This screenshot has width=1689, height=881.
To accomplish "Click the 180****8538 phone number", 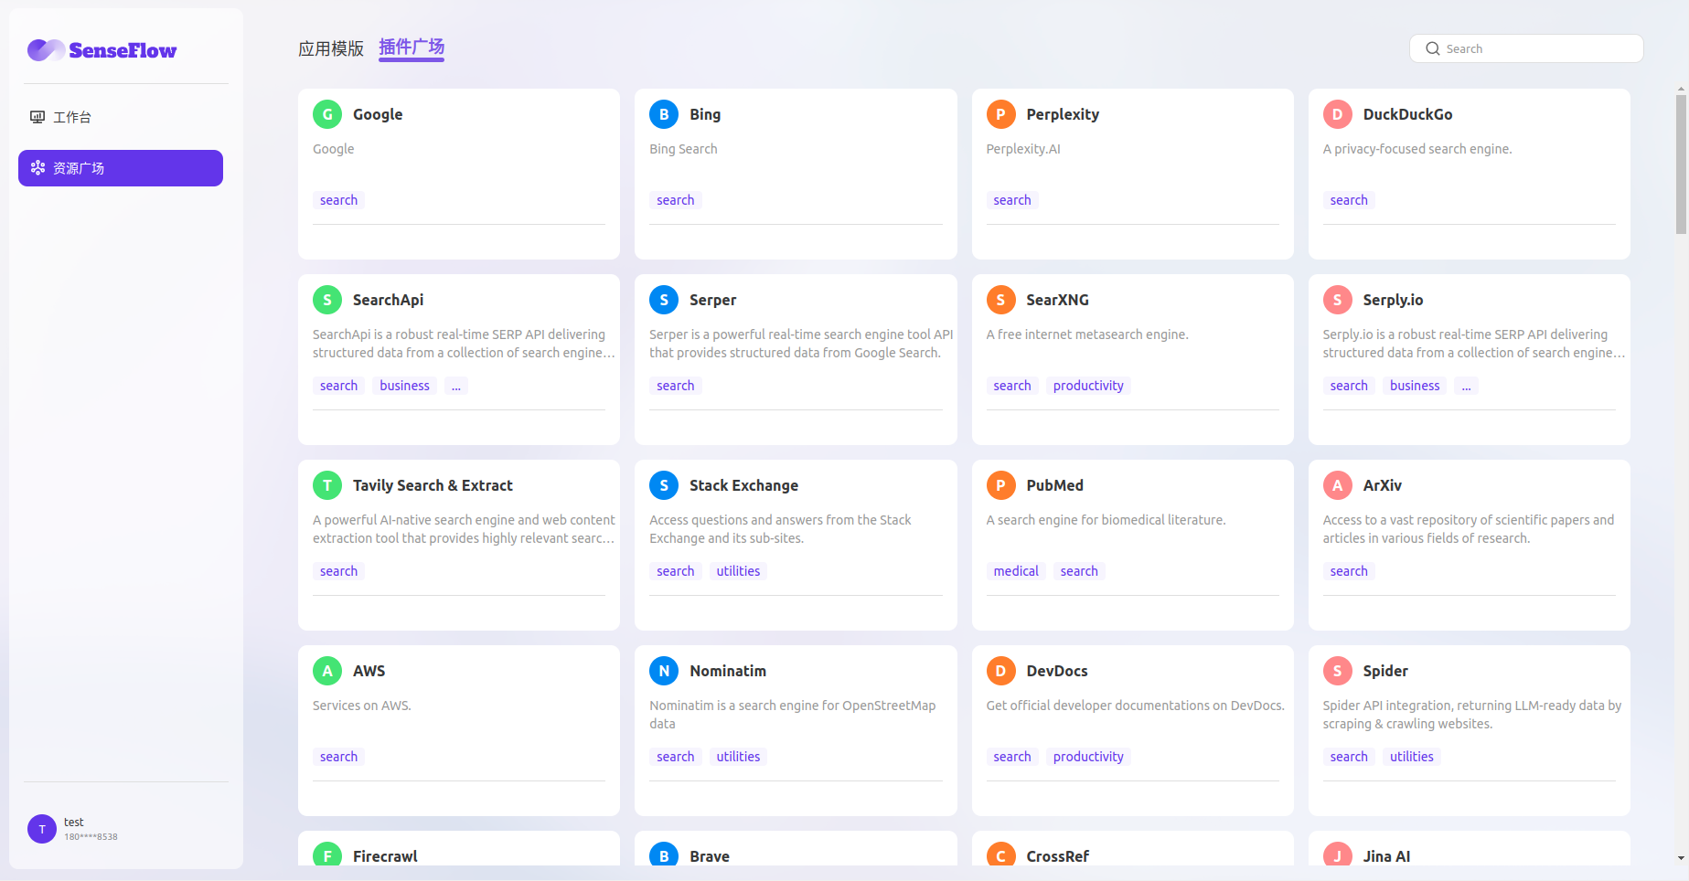I will [91, 837].
